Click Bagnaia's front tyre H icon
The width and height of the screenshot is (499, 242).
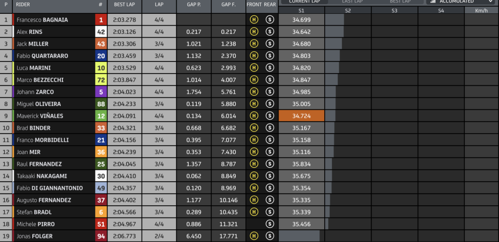pos(254,20)
